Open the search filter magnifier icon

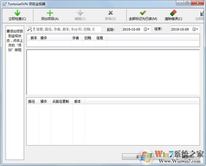30,29
